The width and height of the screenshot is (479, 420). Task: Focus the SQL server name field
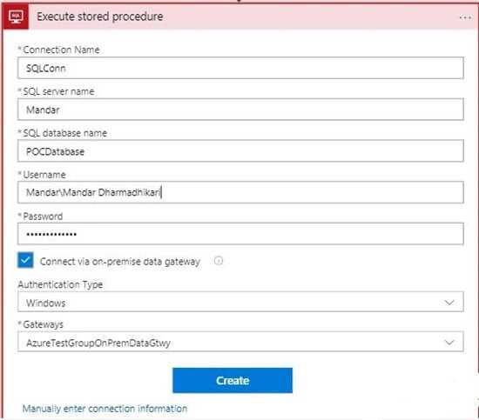pyautogui.click(x=240, y=110)
